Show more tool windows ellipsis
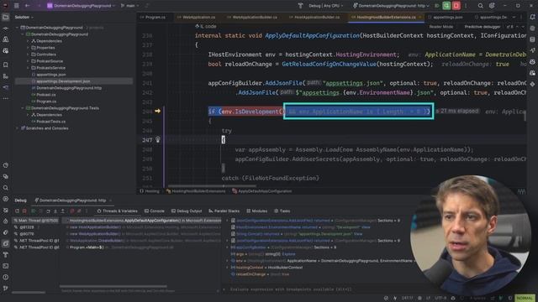The image size is (538, 302). pos(6,98)
